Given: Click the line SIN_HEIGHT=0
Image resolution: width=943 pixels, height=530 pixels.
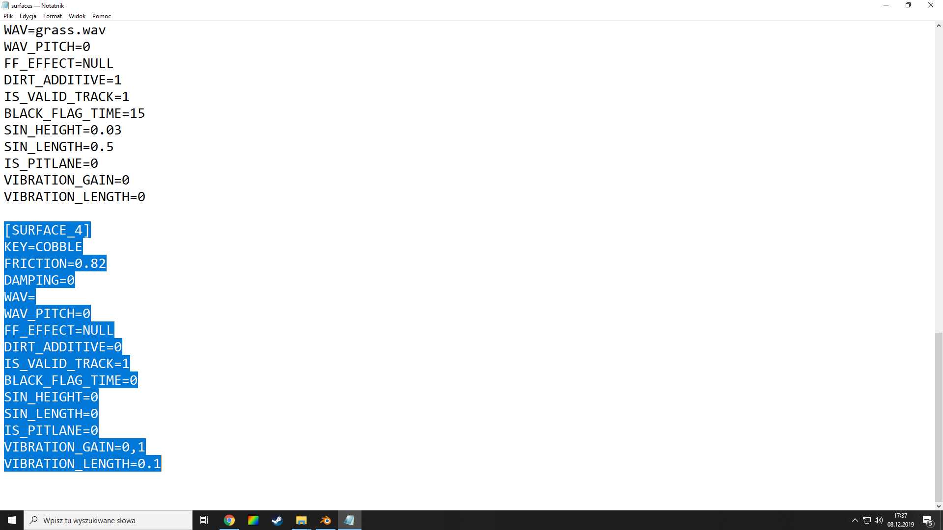Looking at the screenshot, I should click(x=51, y=397).
